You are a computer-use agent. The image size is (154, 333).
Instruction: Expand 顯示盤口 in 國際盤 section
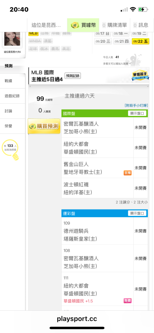click(137, 113)
